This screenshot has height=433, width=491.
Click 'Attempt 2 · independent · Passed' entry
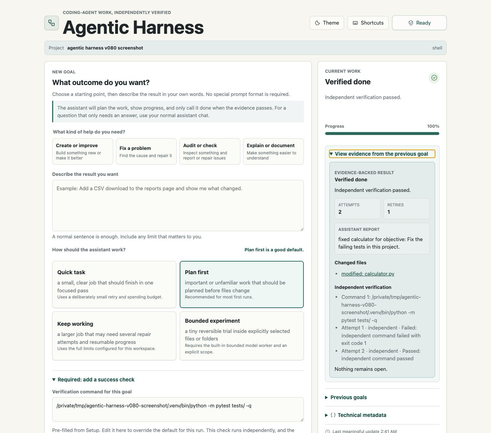(x=381, y=355)
